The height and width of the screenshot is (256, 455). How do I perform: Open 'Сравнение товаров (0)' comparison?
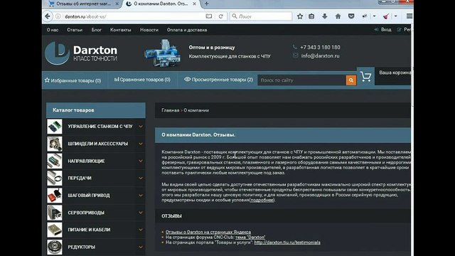pyautogui.click(x=142, y=80)
